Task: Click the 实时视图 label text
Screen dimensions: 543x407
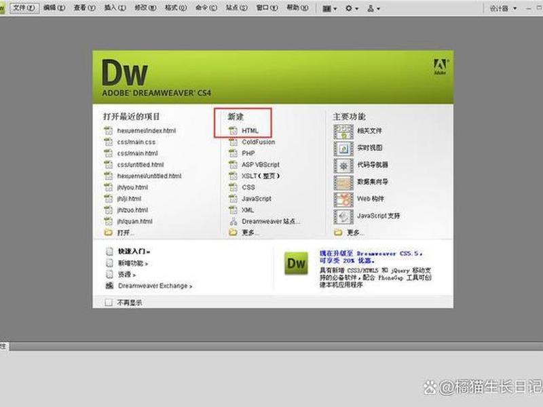Action: [369, 148]
